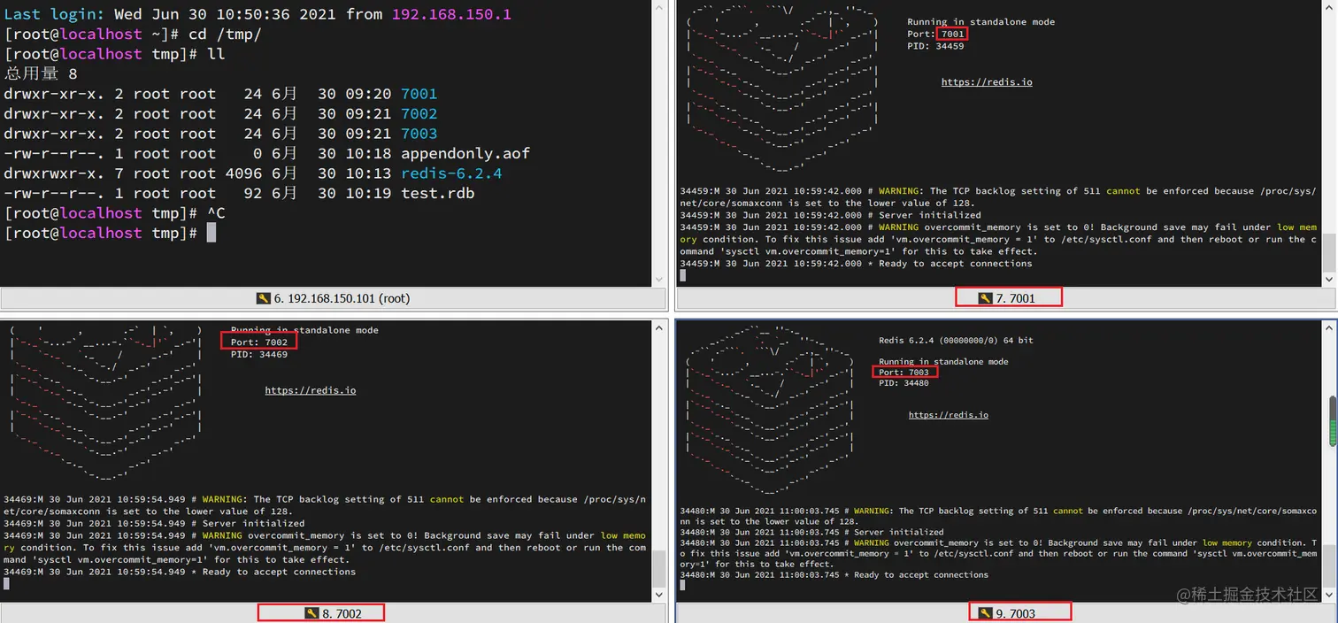The width and height of the screenshot is (1338, 623).
Task: Select the '7. 7001' terminal tab
Action: (x=1007, y=298)
